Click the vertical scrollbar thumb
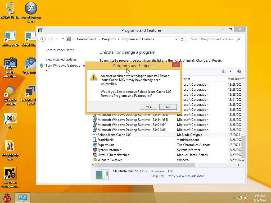 point(243,147)
